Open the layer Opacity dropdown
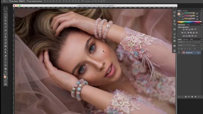The image size is (203, 114). click(201, 46)
